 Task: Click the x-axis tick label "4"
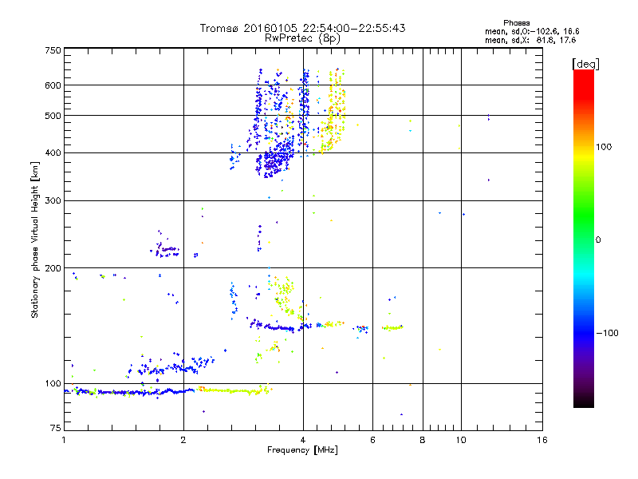tap(303, 440)
